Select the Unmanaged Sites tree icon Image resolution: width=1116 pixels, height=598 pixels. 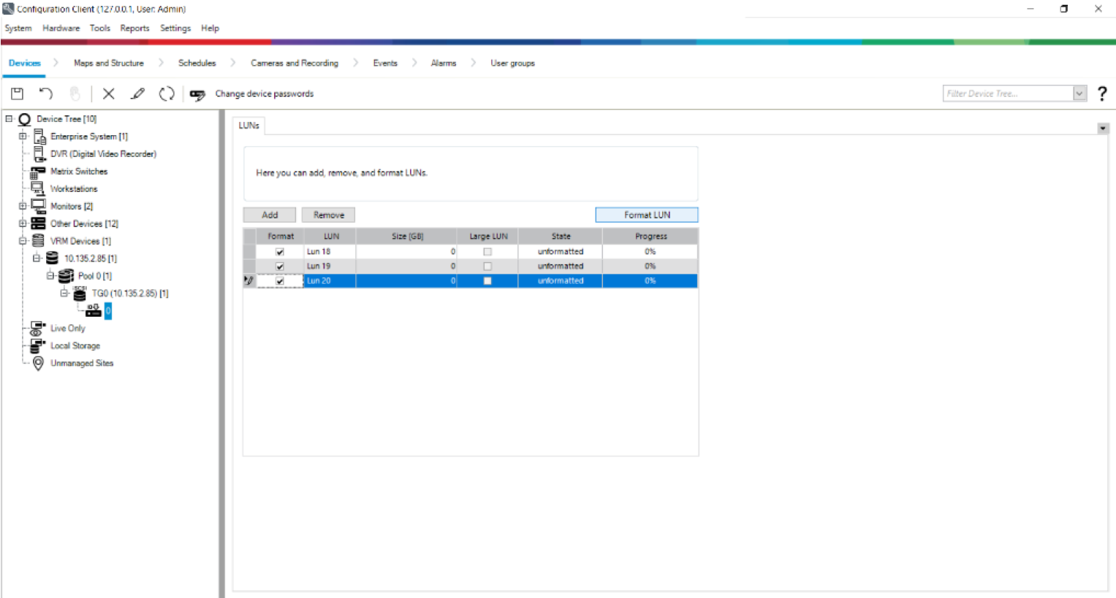tap(38, 363)
